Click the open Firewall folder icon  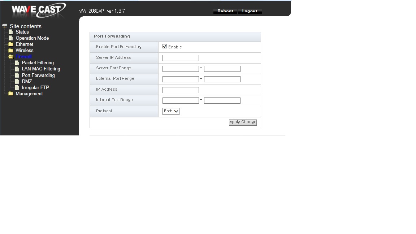[x=11, y=56]
